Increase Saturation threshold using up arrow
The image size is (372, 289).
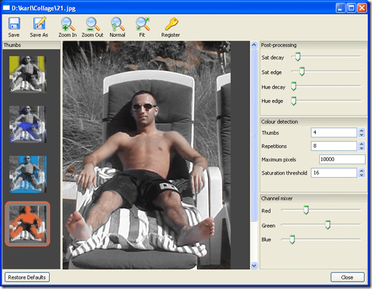click(362, 171)
